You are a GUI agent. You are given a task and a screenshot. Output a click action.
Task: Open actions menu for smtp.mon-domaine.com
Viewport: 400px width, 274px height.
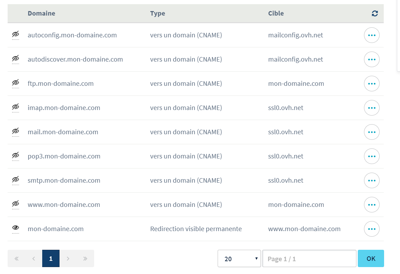tap(372, 181)
